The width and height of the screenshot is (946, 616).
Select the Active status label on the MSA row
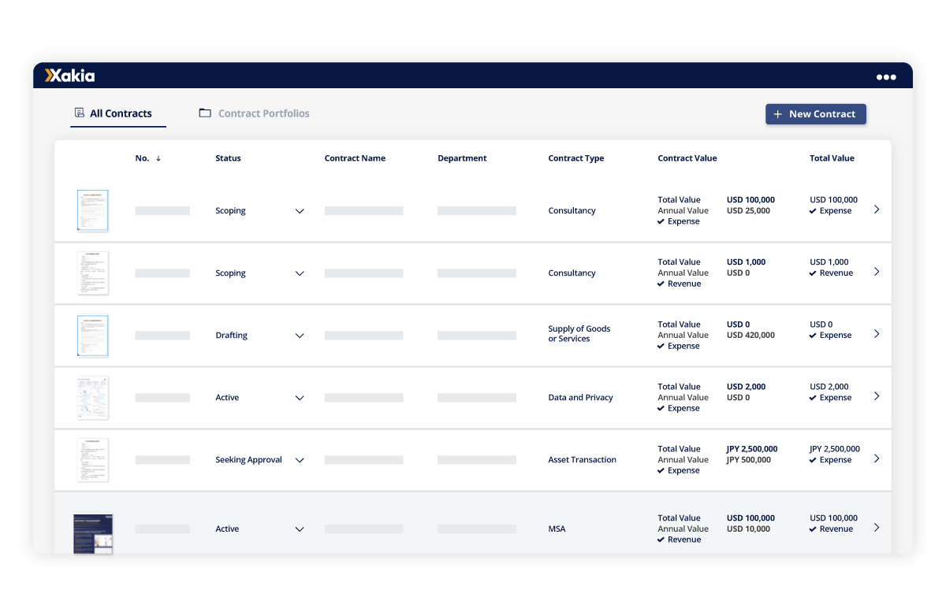pyautogui.click(x=227, y=529)
